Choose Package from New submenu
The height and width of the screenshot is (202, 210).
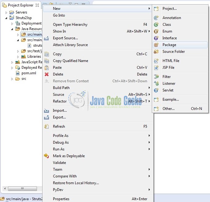180,45
